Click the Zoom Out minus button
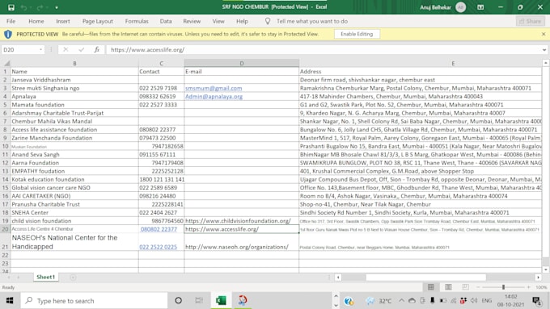This screenshot has height=309, width=550. point(478,287)
